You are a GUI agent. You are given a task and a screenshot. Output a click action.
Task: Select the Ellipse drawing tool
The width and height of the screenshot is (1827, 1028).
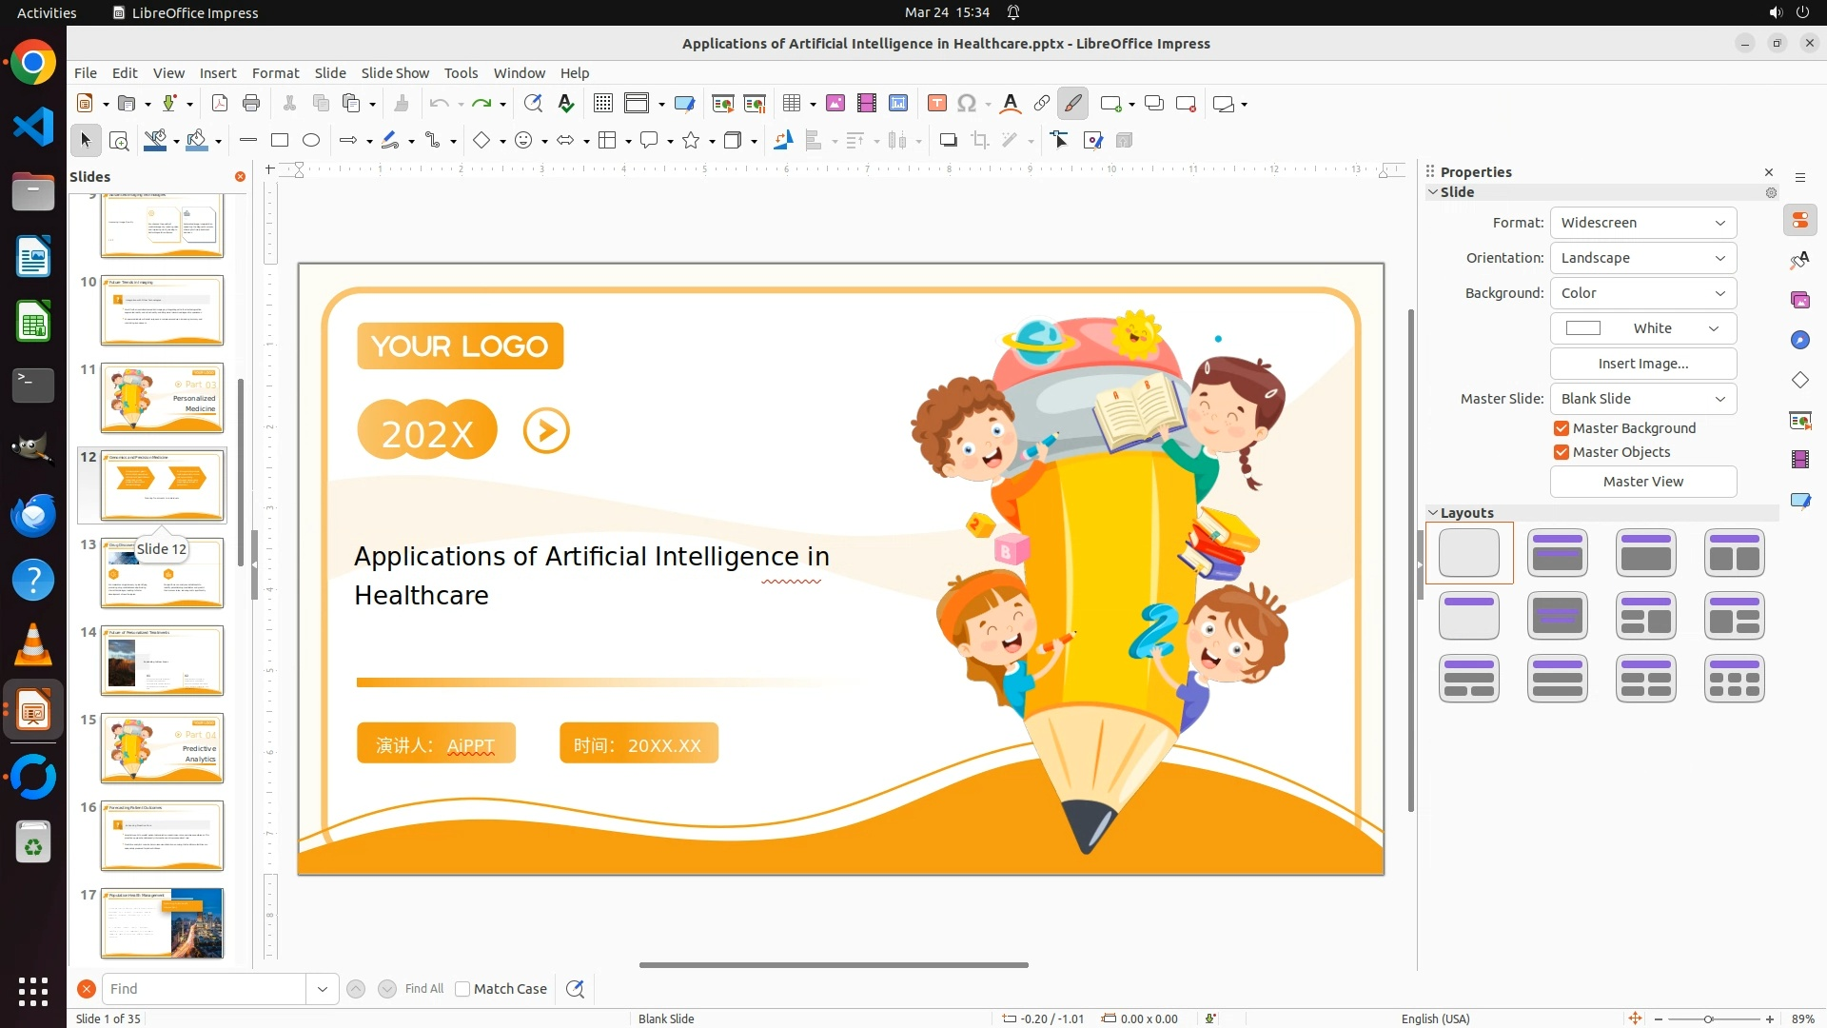(311, 141)
